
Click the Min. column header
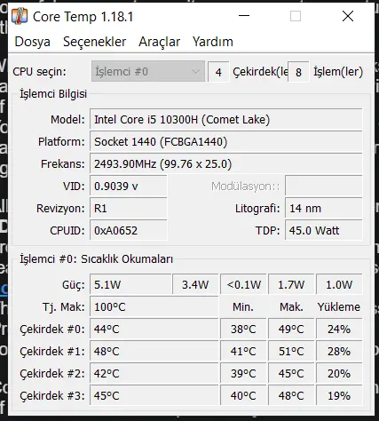click(243, 307)
